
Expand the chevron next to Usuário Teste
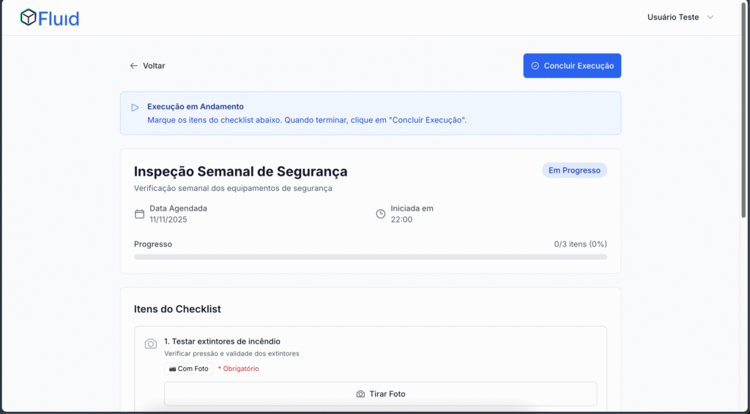click(x=710, y=18)
